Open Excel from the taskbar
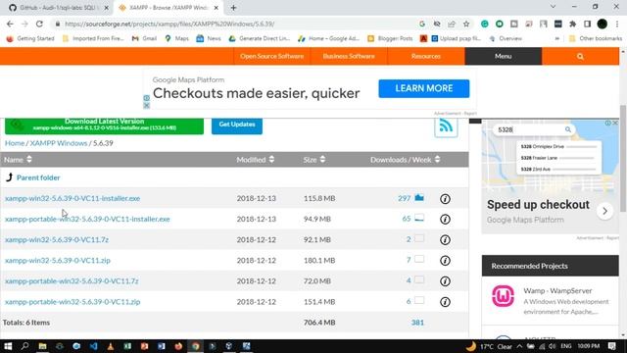 pyautogui.click(x=127, y=346)
